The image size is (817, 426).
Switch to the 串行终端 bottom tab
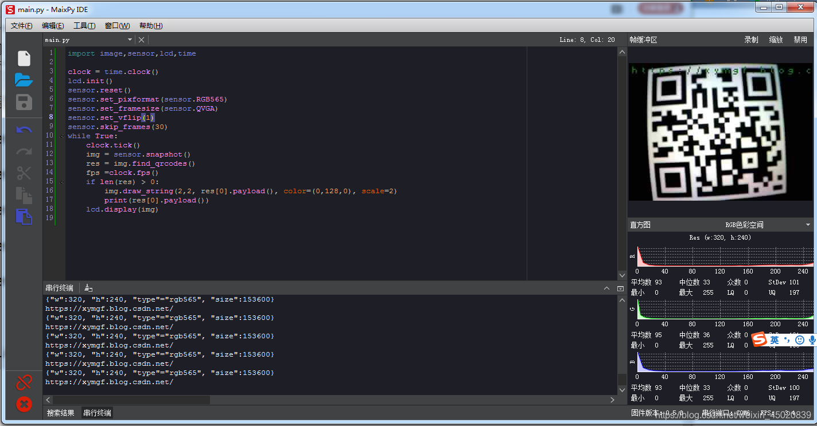pos(98,413)
